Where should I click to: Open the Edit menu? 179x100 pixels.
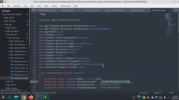[x=8, y=6]
